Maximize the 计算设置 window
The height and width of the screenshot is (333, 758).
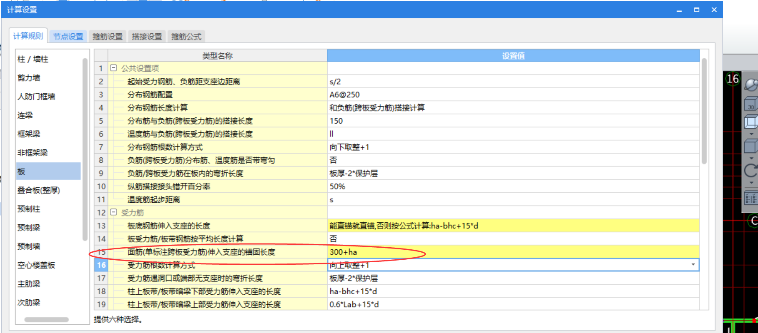point(697,10)
